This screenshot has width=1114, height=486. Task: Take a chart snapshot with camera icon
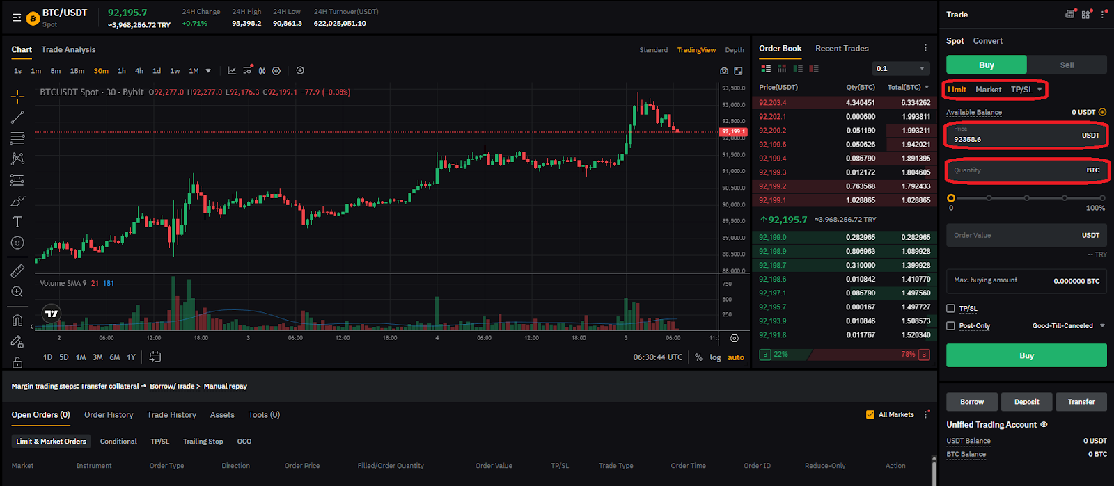[724, 71]
